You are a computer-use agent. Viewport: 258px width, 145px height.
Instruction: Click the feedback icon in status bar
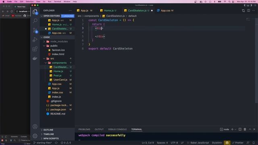point(248,143)
